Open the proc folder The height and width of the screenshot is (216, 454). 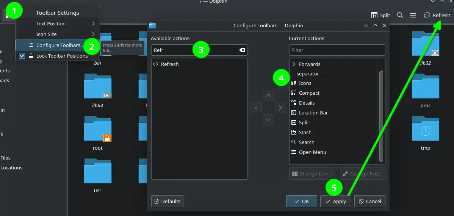(425, 86)
